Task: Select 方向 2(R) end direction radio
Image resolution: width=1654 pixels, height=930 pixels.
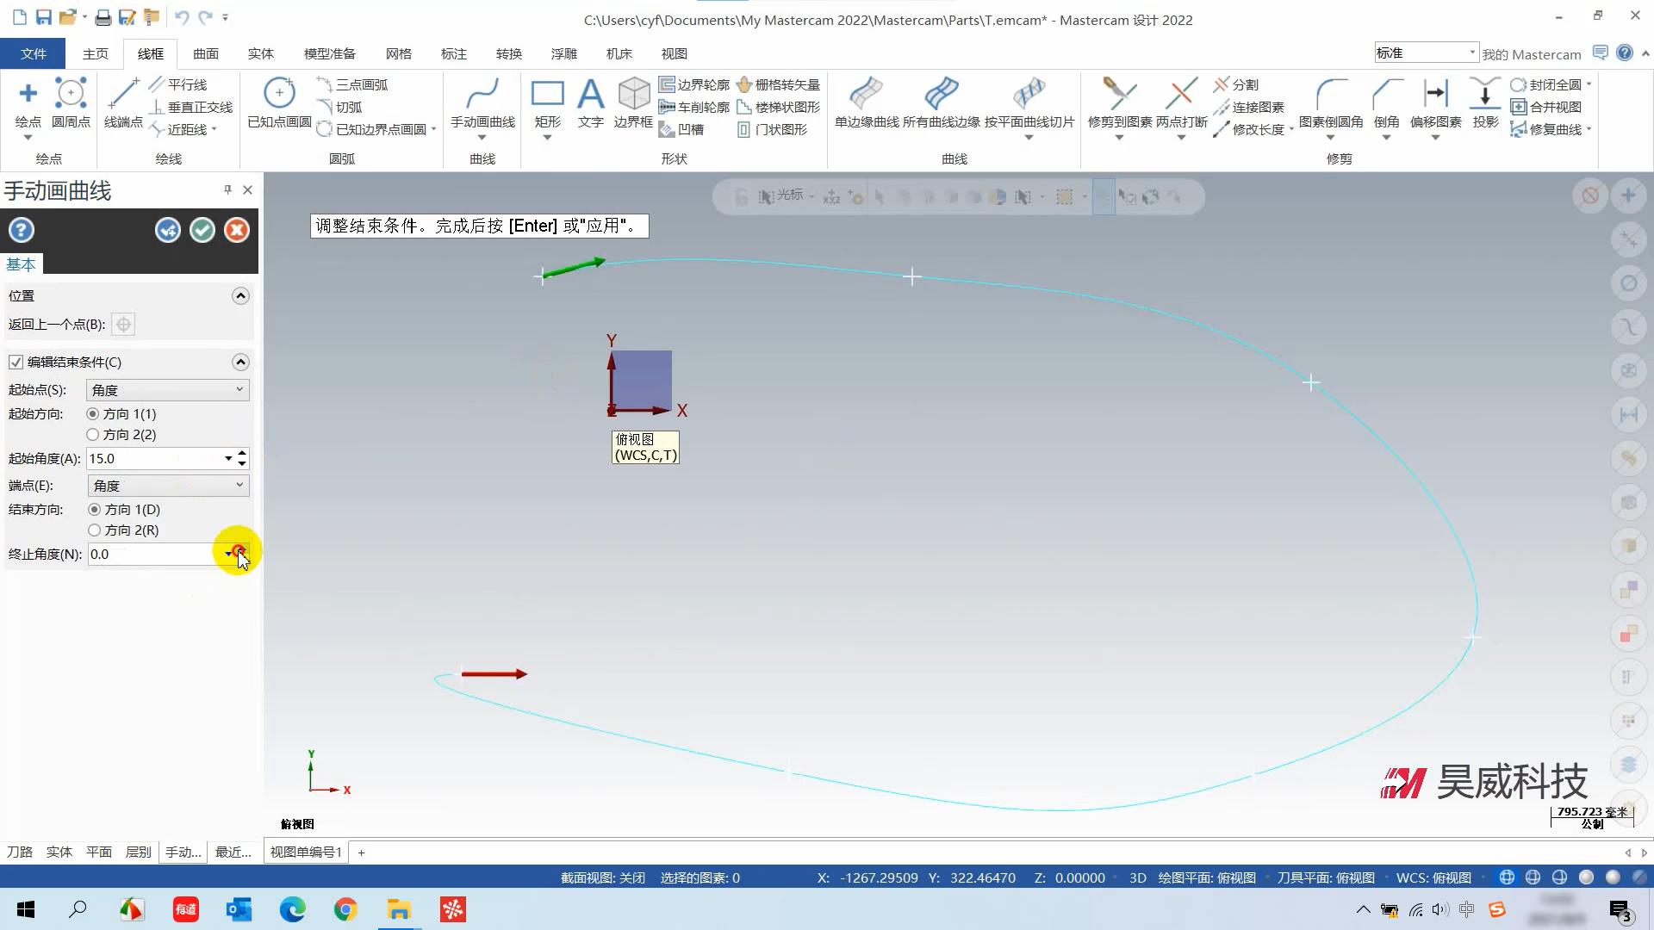Action: click(95, 530)
